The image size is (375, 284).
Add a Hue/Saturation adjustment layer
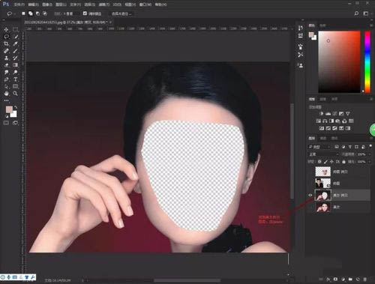(x=319, y=121)
